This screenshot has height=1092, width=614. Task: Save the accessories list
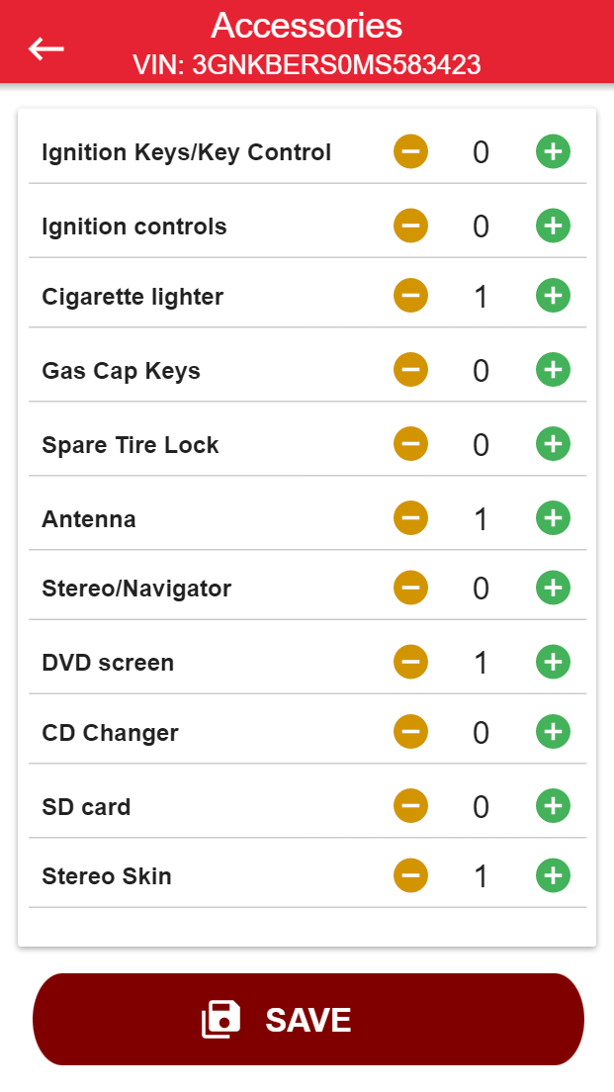click(307, 1019)
